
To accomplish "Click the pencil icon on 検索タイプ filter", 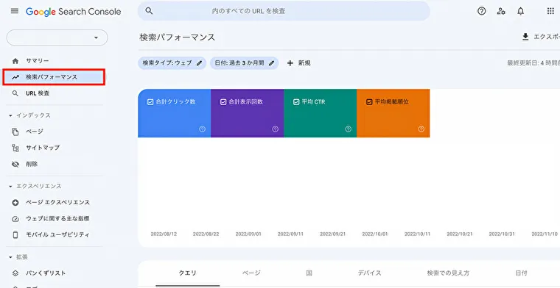I will pos(199,63).
